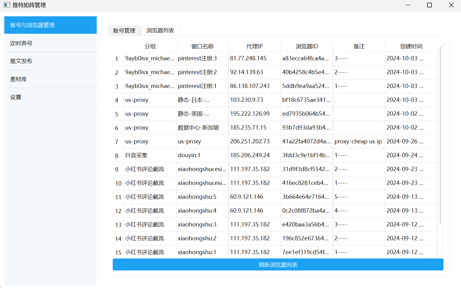
Task: Switch to the 账号管理 tab
Action: coord(124,30)
